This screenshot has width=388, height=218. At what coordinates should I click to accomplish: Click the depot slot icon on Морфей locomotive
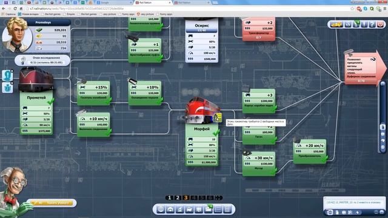tap(217, 117)
